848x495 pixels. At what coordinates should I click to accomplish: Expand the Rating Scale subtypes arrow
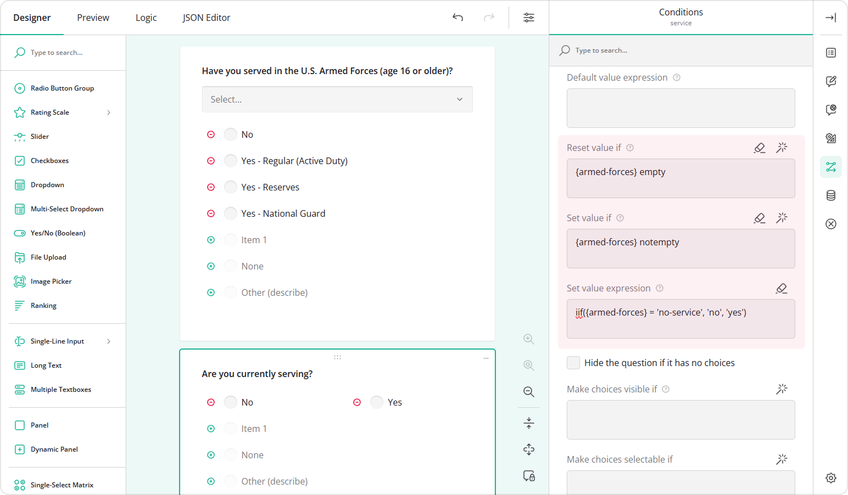(109, 113)
